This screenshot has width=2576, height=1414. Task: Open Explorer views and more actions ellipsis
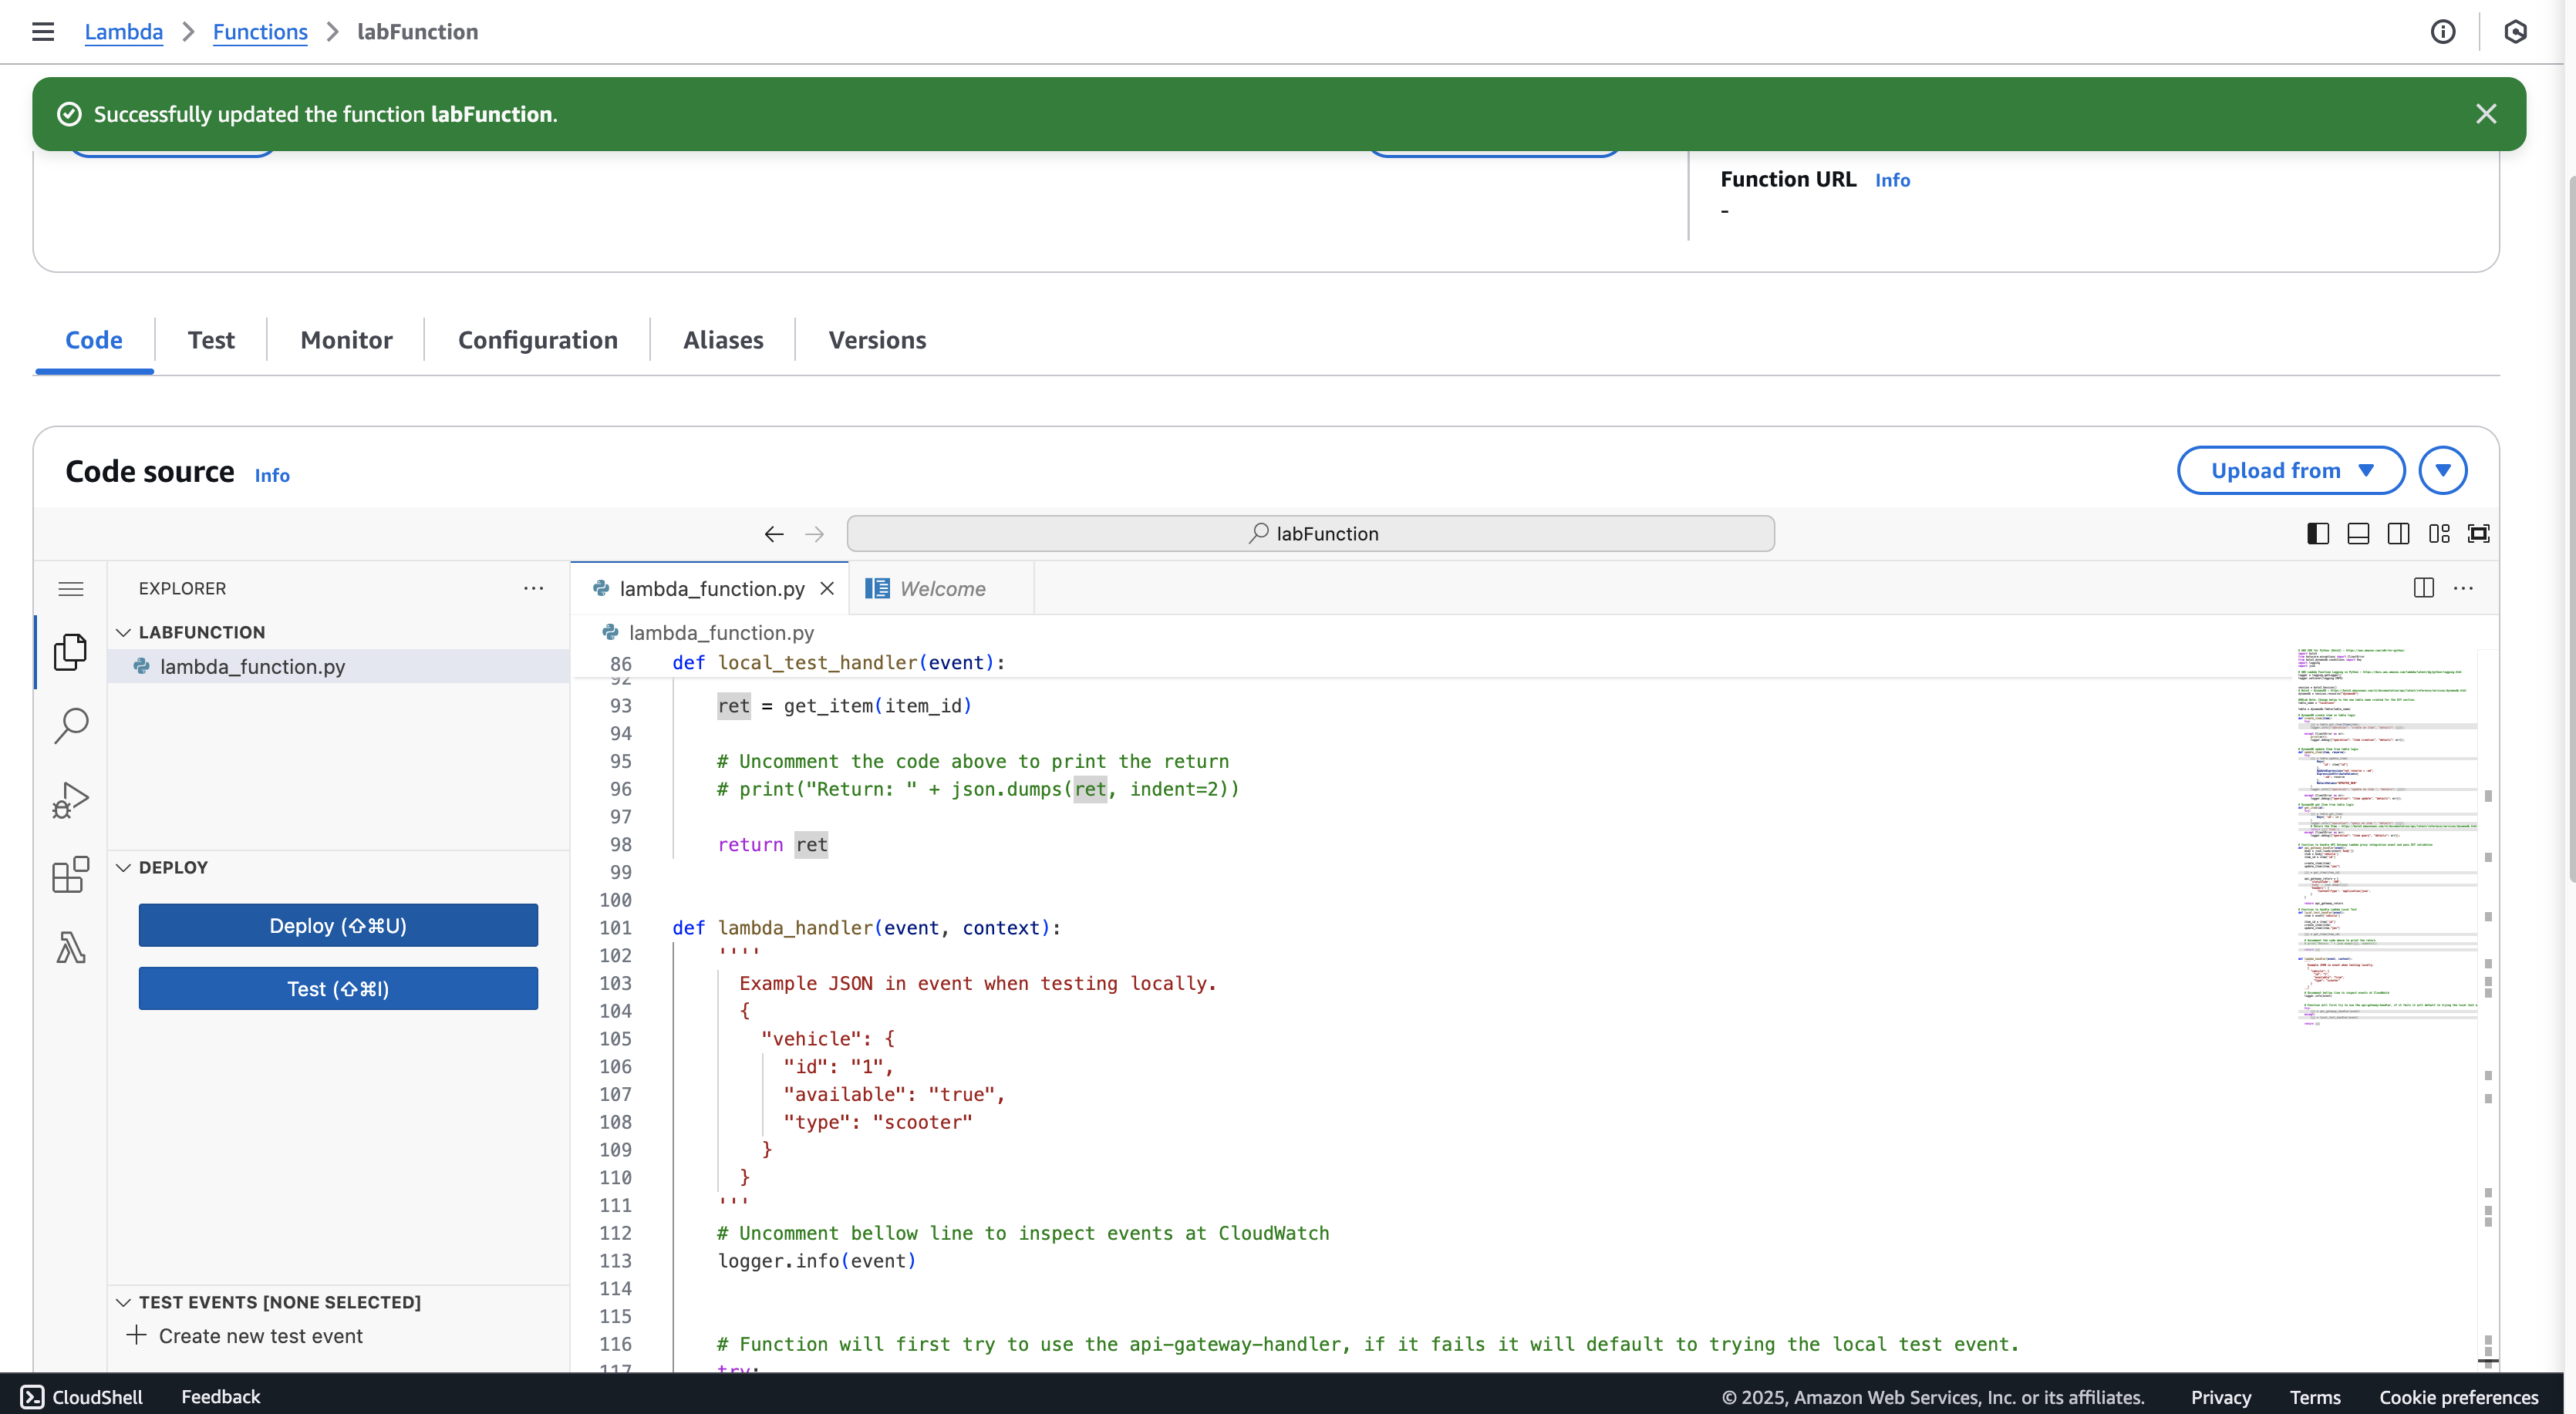534,588
